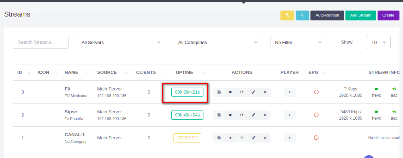Open the notes icon for Sipse stream

219,115
